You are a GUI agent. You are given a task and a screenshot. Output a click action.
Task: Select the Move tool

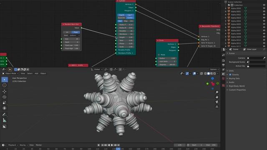point(5,91)
